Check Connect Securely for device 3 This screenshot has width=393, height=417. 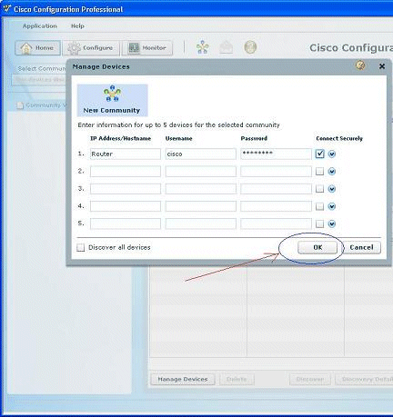tap(319, 189)
